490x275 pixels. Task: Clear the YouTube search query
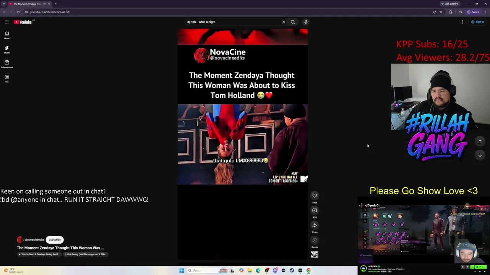pyautogui.click(x=284, y=22)
